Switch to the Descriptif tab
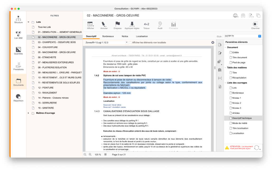The height and width of the screenshot is (170, 272). click(x=91, y=36)
